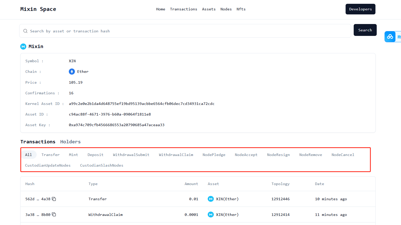
Task: Copy hash 3a38 … 8b80 with copy icon
Action: [x=54, y=214]
